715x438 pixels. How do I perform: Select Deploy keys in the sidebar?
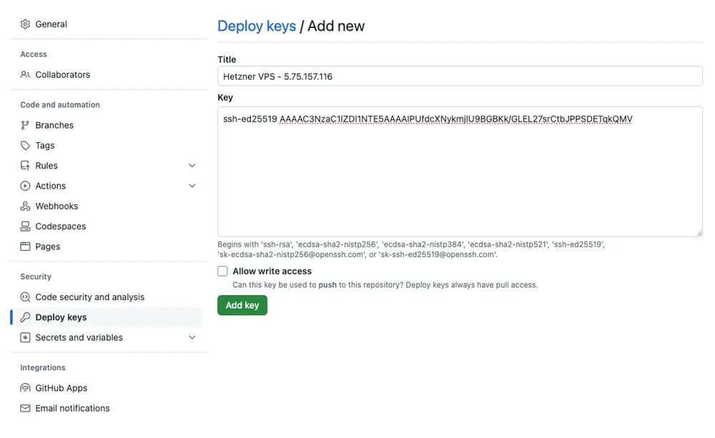tap(61, 317)
